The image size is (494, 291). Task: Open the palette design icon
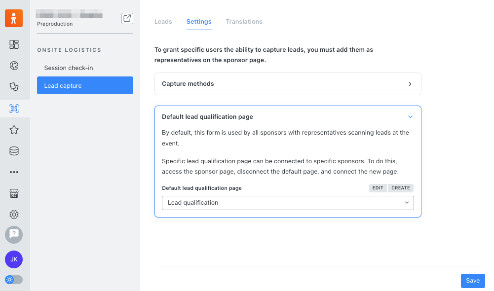pyautogui.click(x=14, y=66)
